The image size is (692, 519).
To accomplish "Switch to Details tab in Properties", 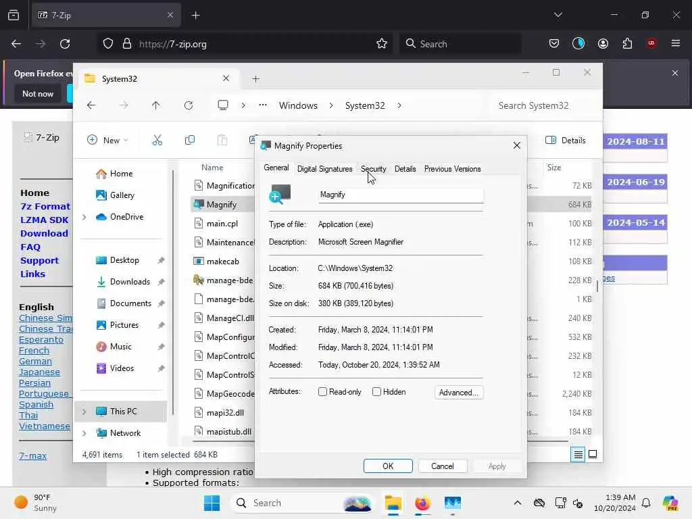I will click(x=405, y=169).
